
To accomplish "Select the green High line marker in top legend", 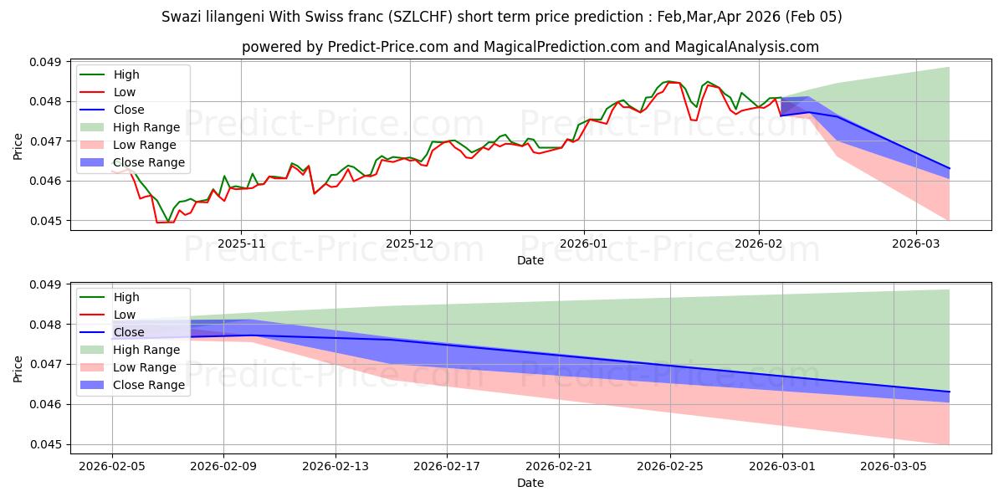I will pyautogui.click(x=95, y=74).
